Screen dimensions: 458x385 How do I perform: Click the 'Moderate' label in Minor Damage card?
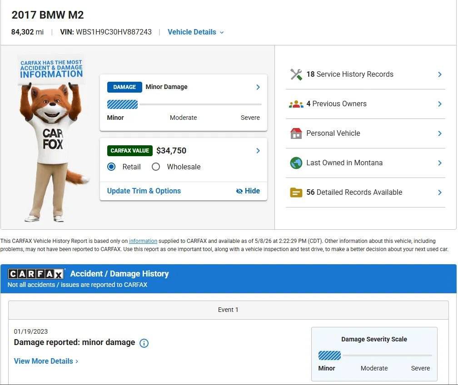(x=184, y=118)
